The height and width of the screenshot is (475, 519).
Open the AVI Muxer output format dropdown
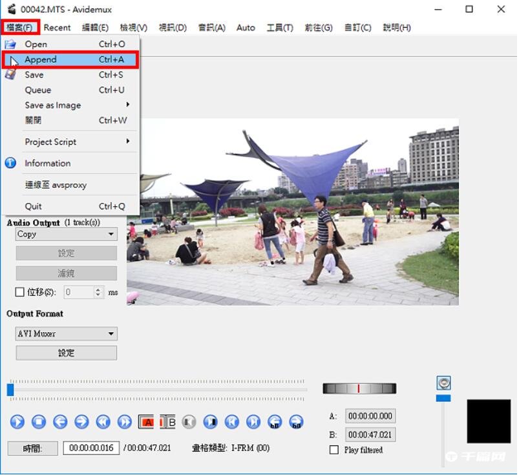(x=65, y=333)
